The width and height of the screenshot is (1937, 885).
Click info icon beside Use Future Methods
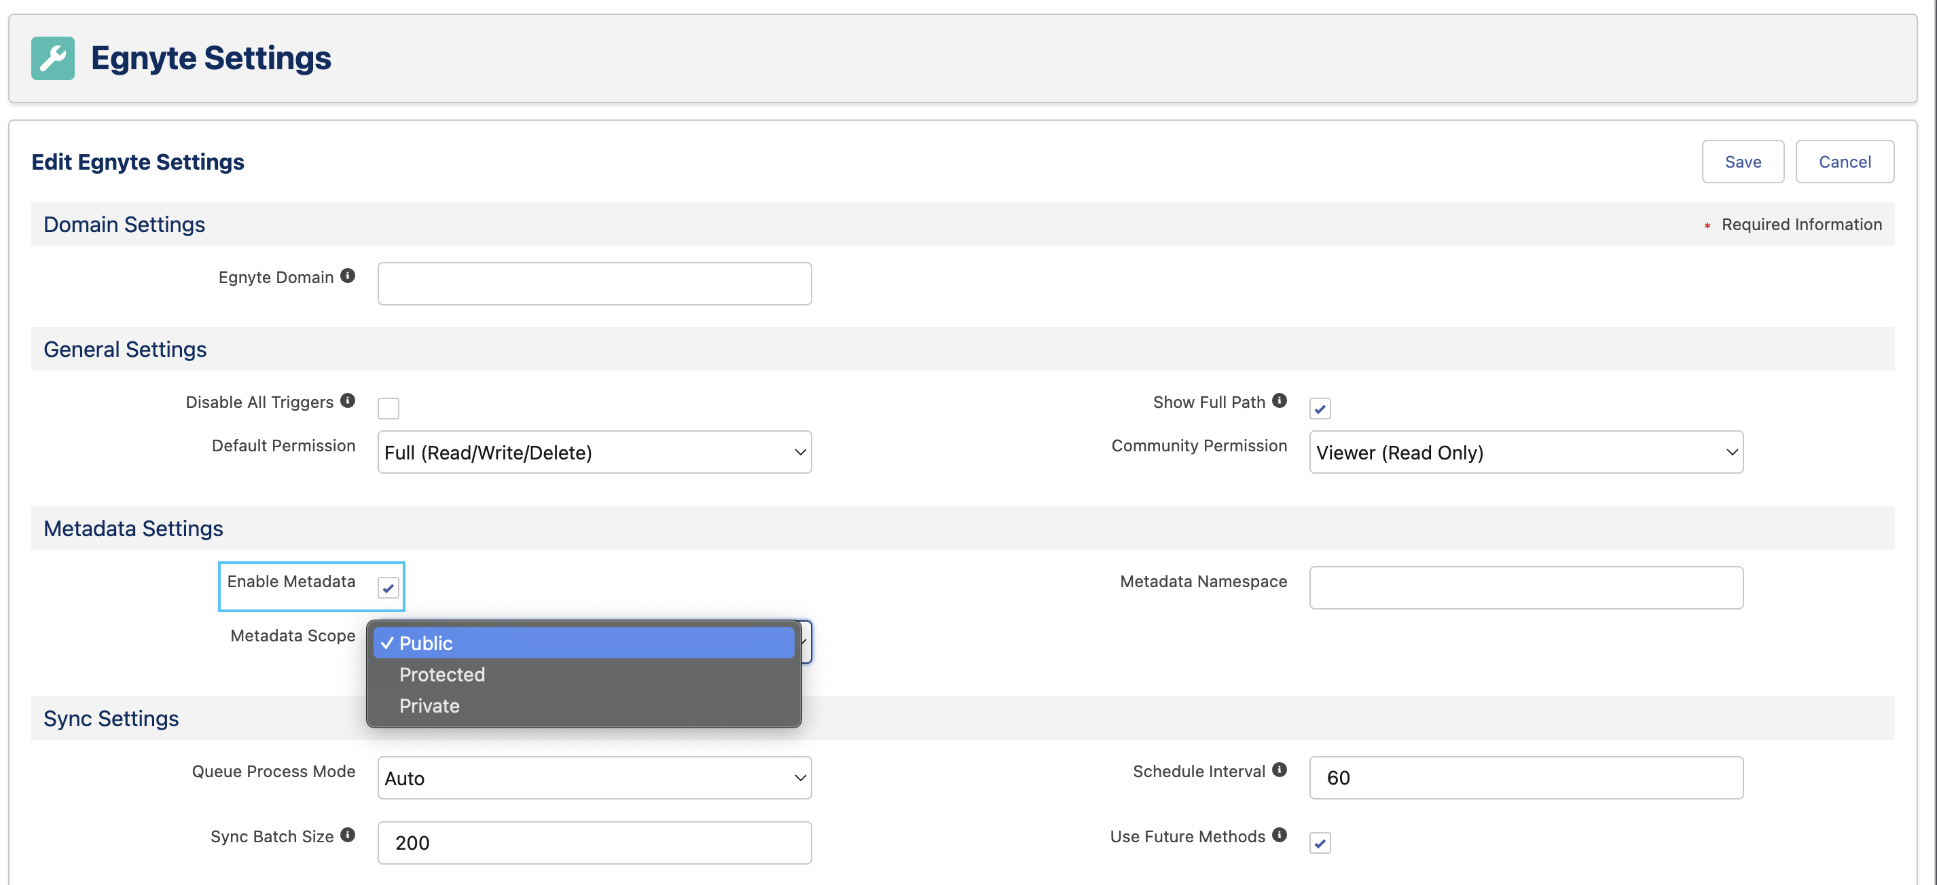(1279, 835)
